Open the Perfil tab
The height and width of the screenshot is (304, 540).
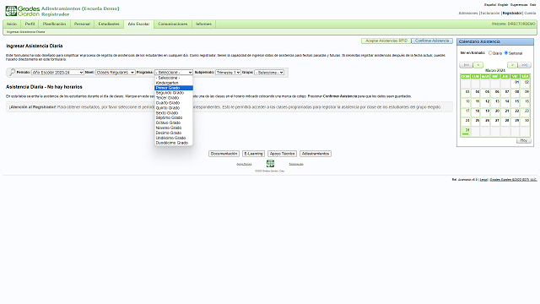pyautogui.click(x=30, y=24)
